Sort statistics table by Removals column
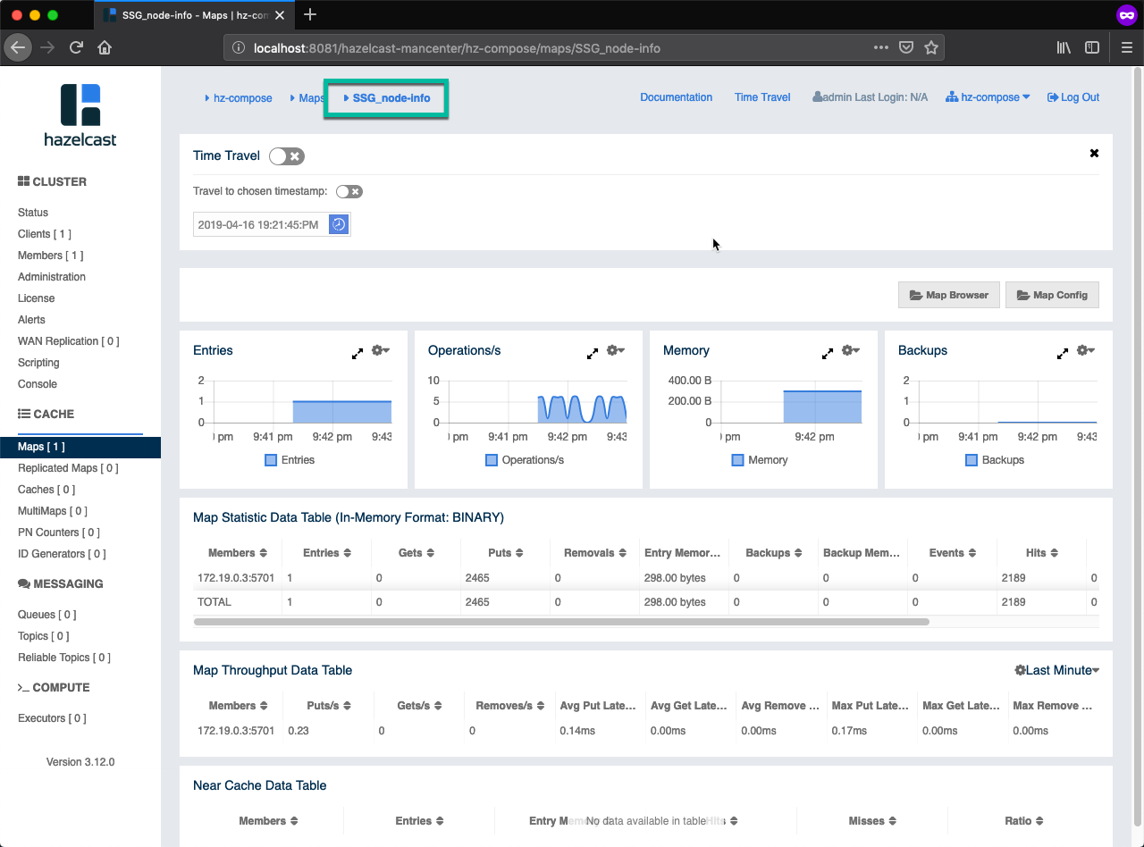 coord(595,553)
